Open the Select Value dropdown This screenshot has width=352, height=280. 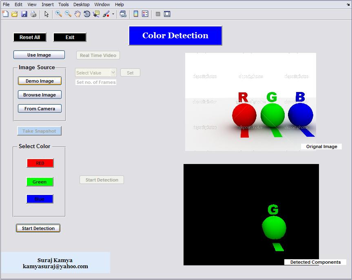click(95, 72)
